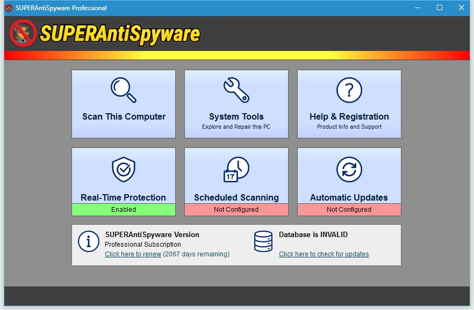Viewport: 474px width, 310px height.
Task: Click the calendar clock scheduling icon
Action: [x=236, y=170]
